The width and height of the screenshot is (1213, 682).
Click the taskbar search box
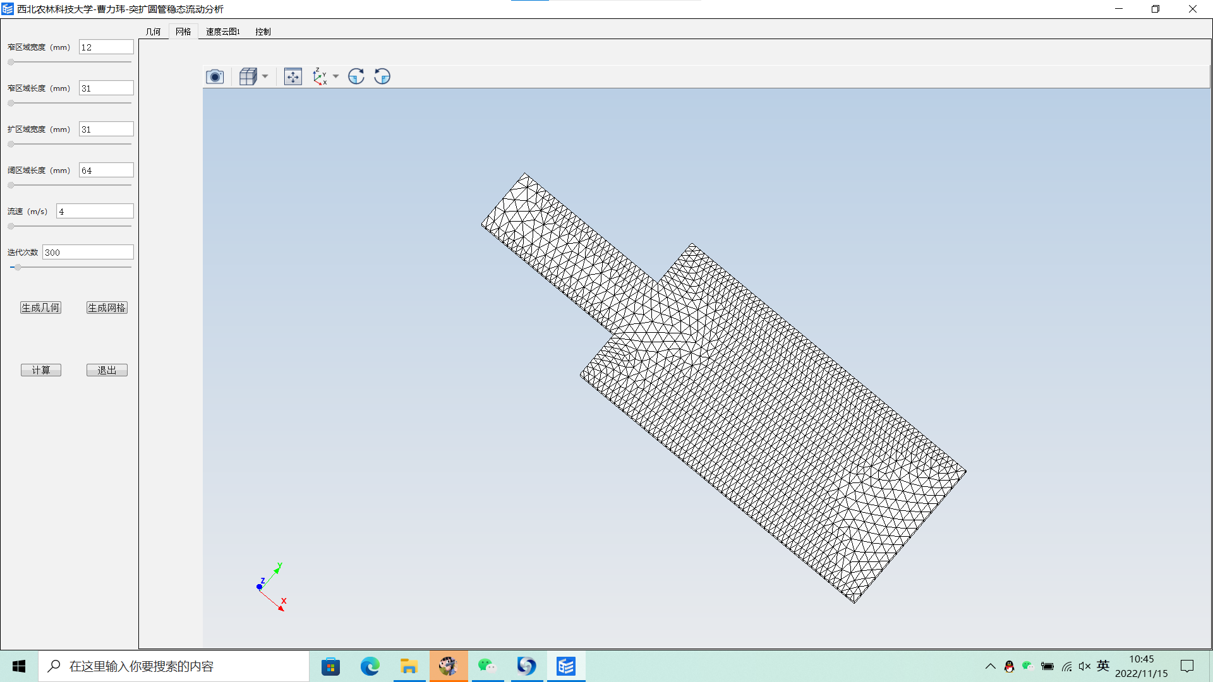174,666
